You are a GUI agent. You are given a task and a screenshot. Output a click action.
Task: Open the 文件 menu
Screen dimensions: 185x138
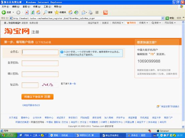pyautogui.click(x=5, y=7)
